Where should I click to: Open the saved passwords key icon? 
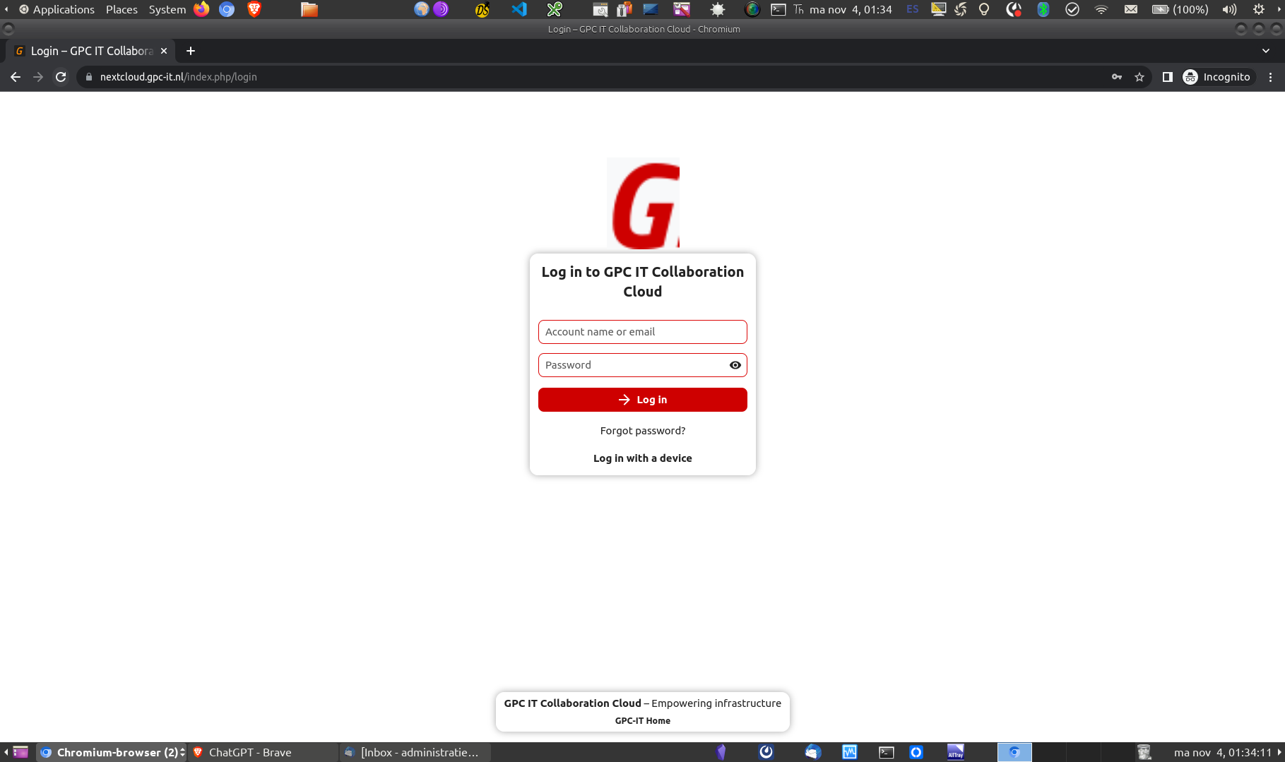1117,77
